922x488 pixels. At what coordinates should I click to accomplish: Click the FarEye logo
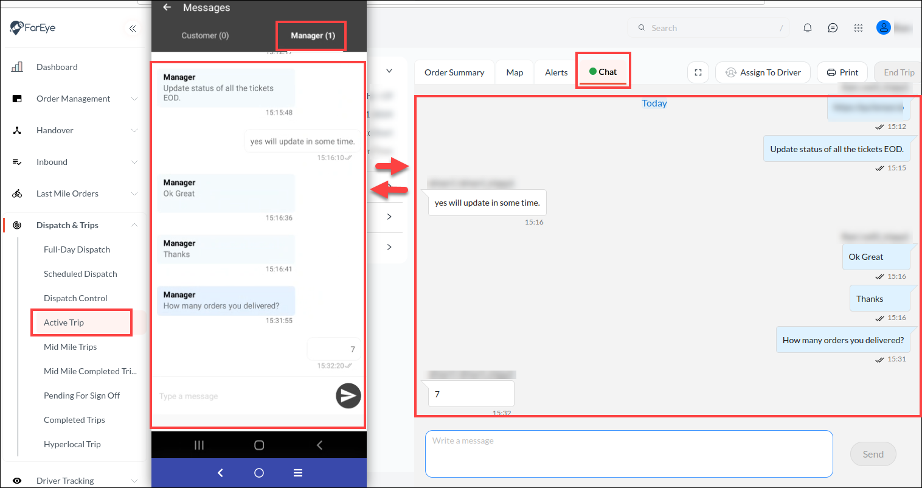pyautogui.click(x=33, y=28)
